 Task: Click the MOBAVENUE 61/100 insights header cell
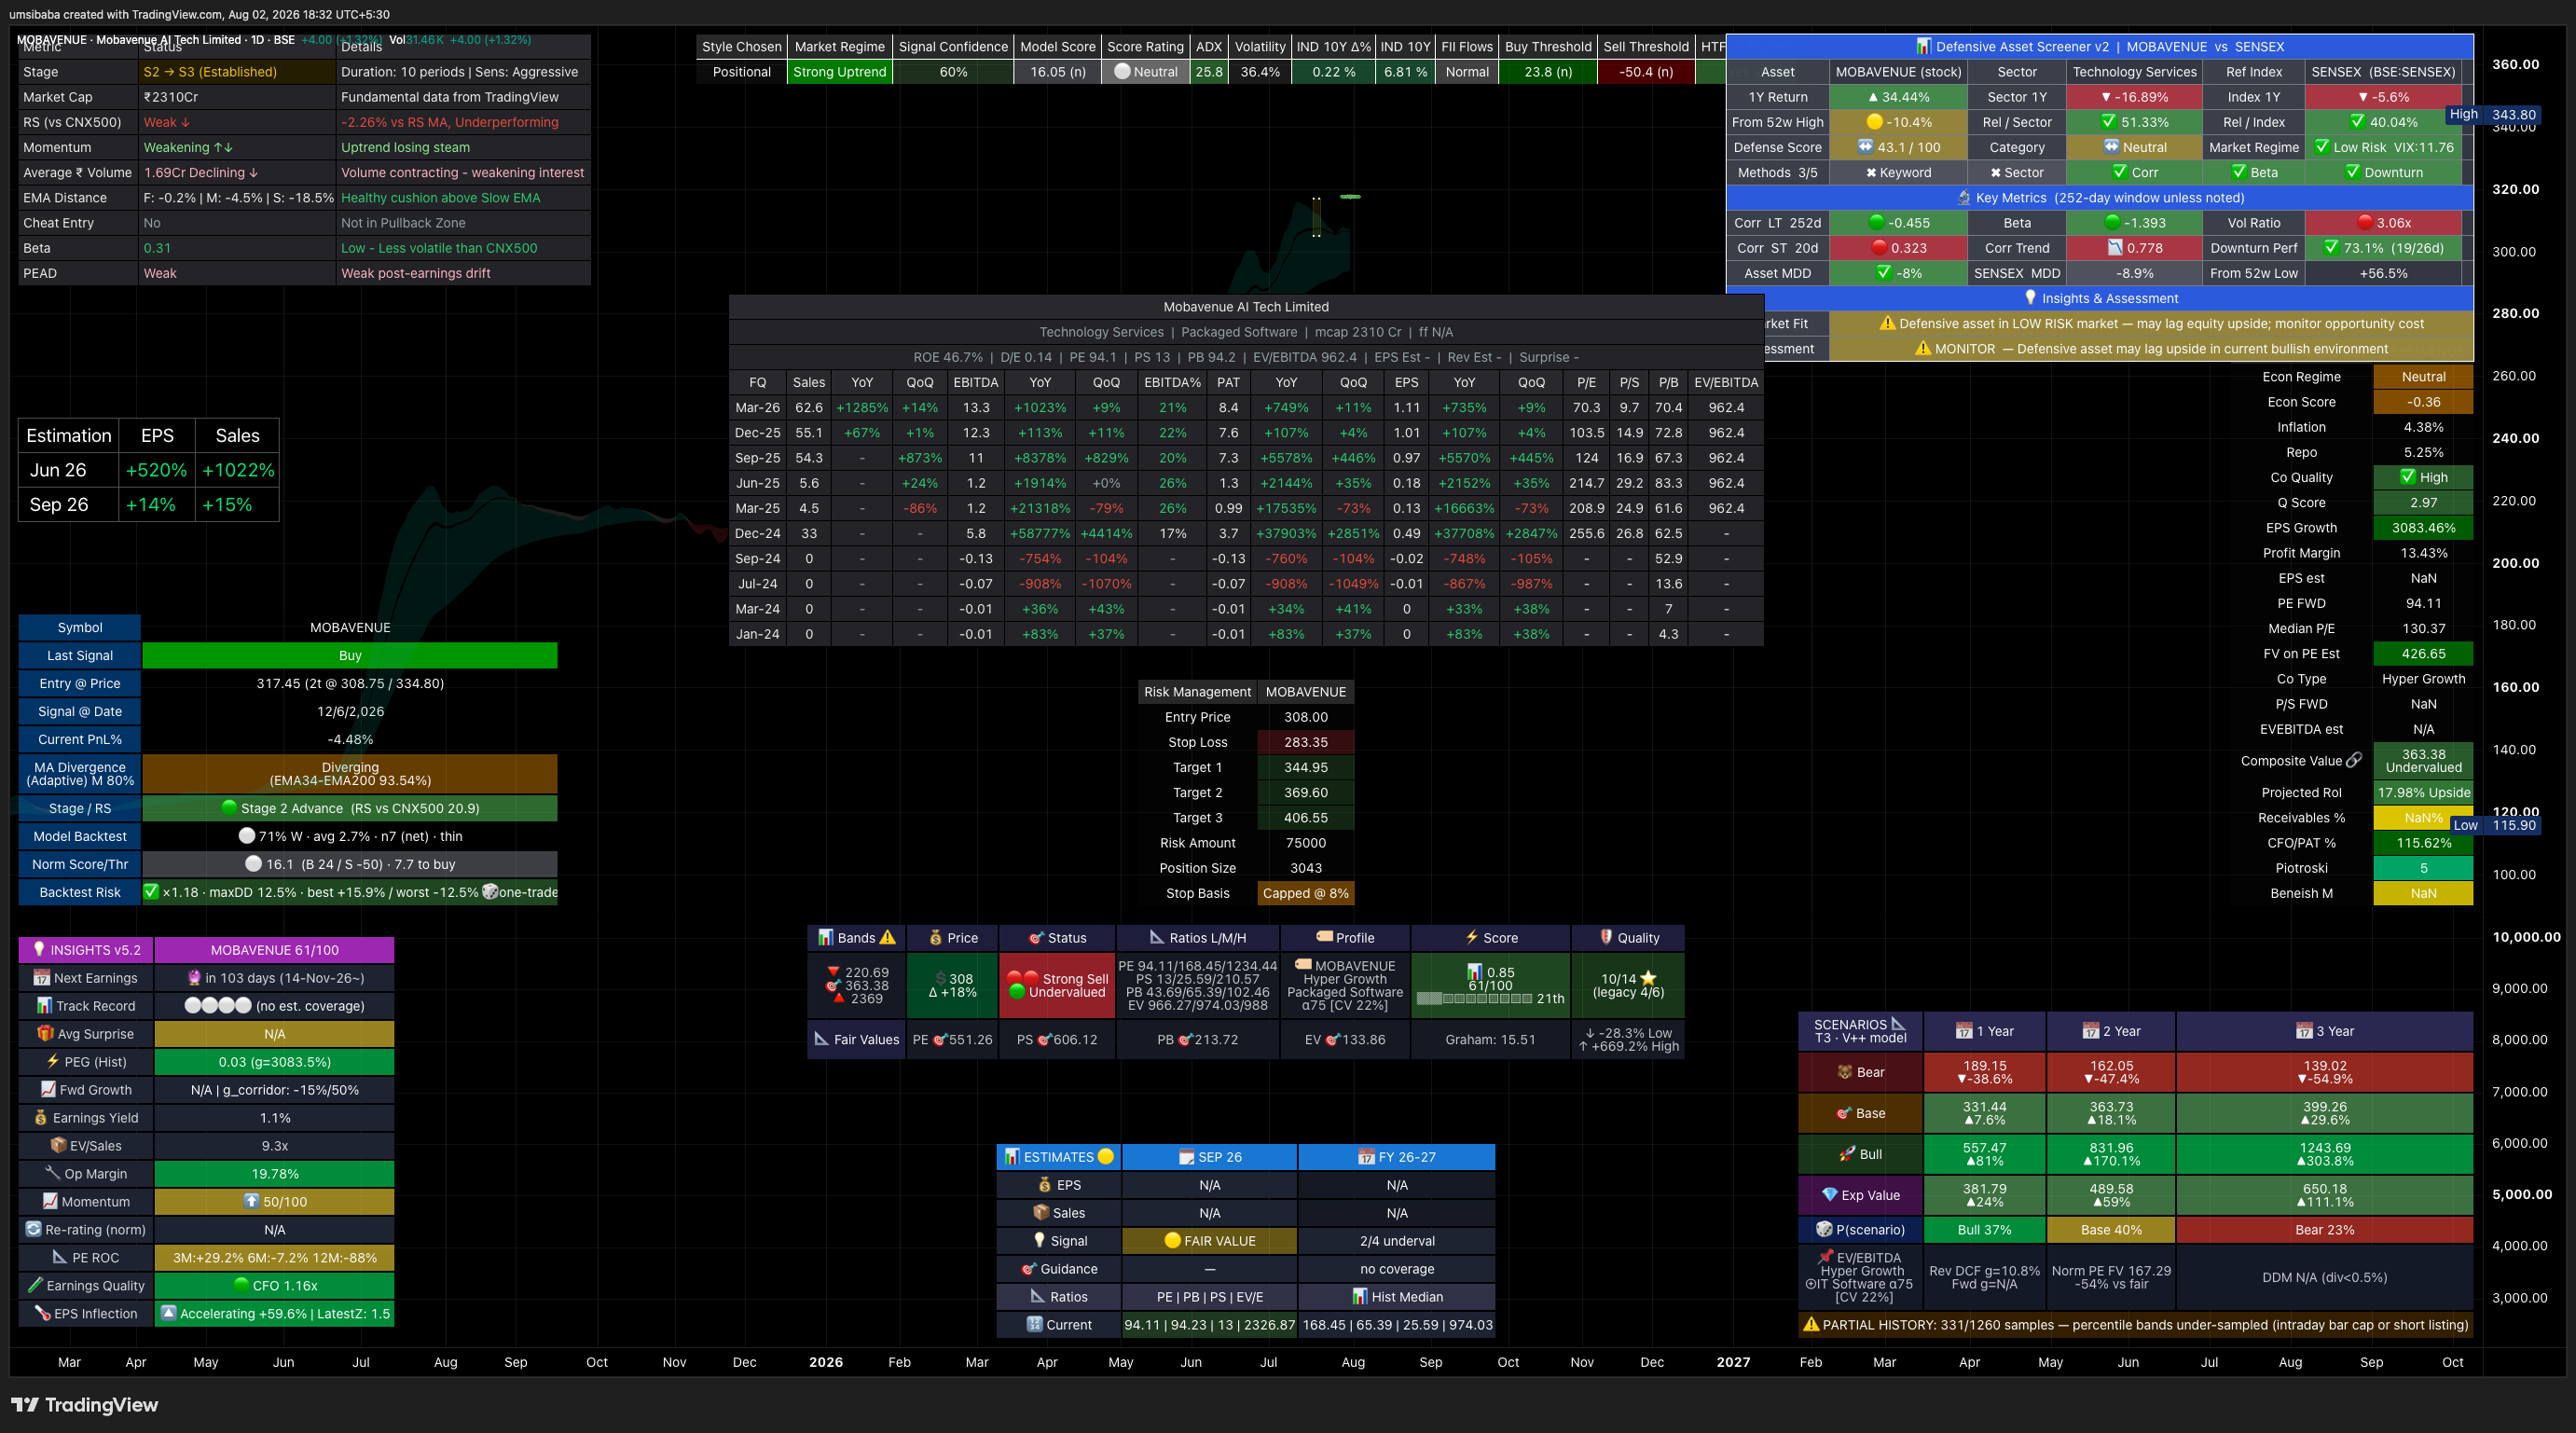274,949
